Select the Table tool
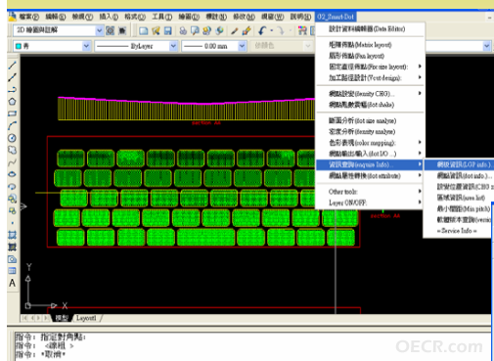This screenshot has width=494, height=361. tap(12, 271)
